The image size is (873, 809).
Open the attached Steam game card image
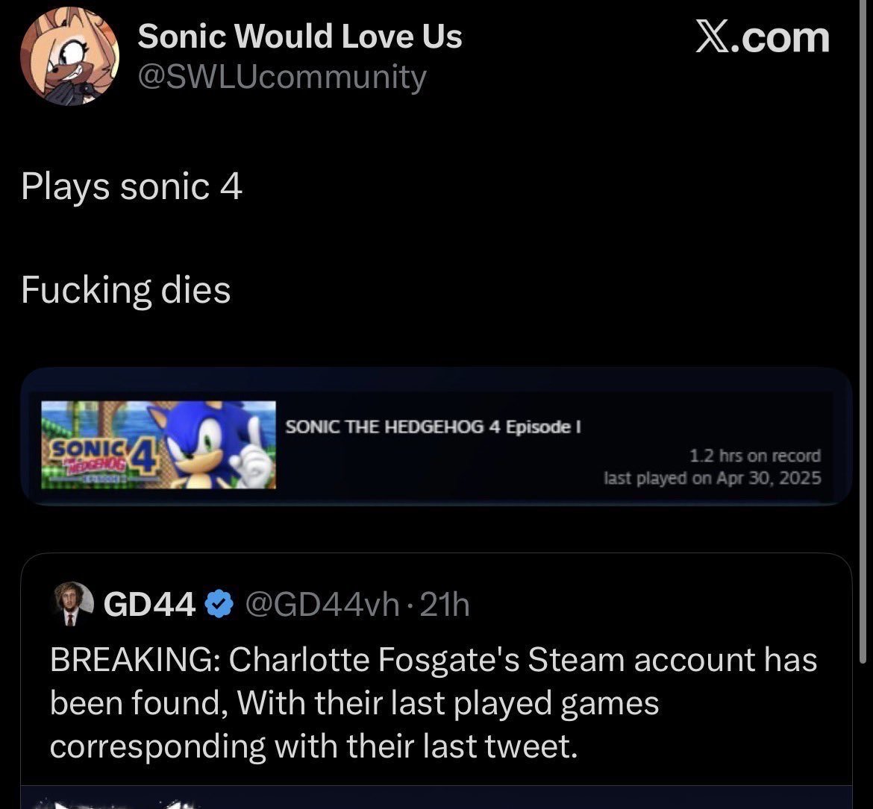[436, 436]
